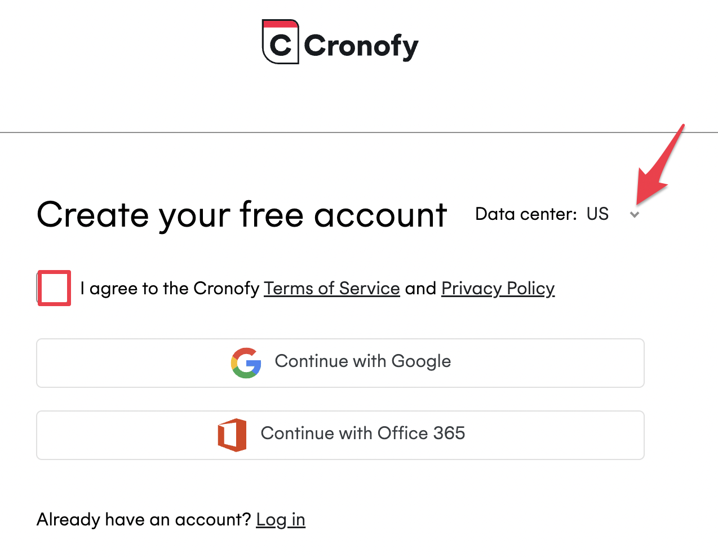This screenshot has width=718, height=557.
Task: Click the "Data center:" label
Action: click(526, 214)
